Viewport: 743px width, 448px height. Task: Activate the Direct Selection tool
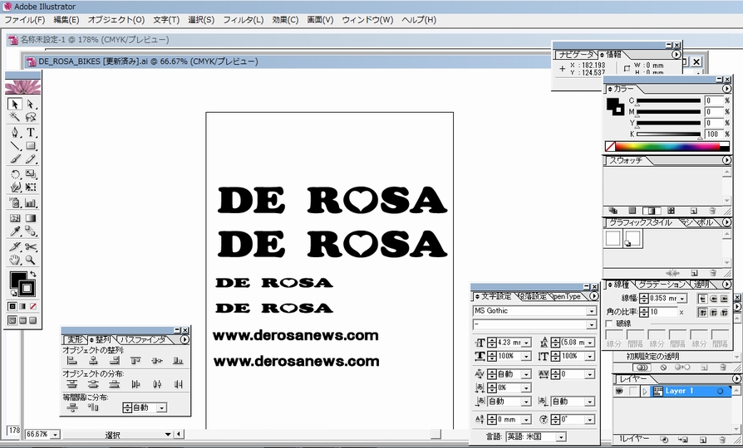[x=31, y=105]
